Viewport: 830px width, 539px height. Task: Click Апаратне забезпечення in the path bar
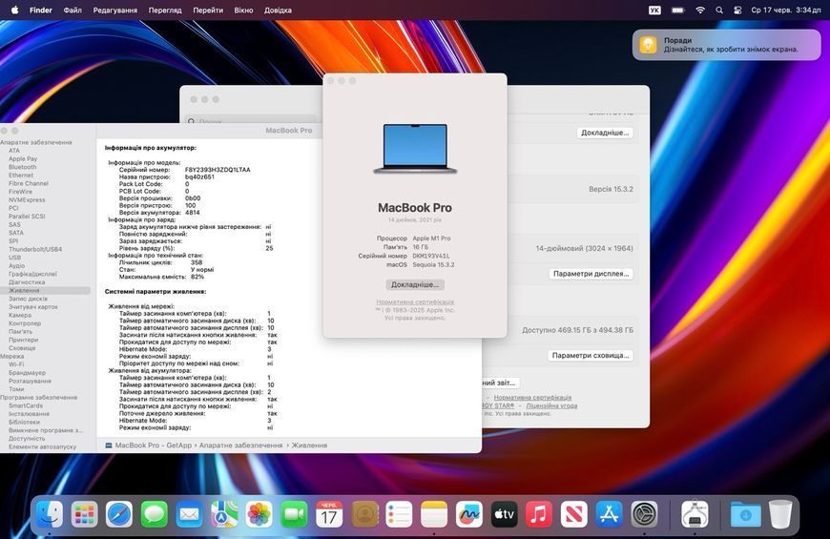coord(240,446)
